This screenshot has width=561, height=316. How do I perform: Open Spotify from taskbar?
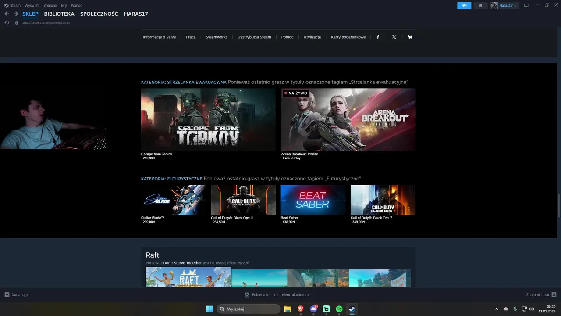339,309
